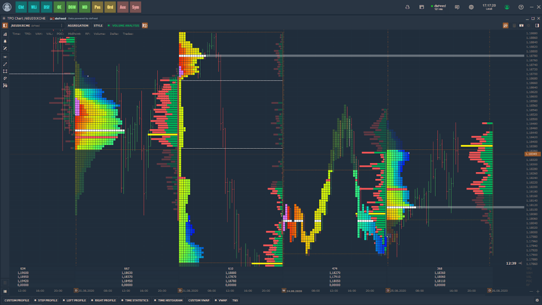Click the /6EU20:XCME symbol input field
The height and width of the screenshot is (305, 542).
tap(34, 25)
